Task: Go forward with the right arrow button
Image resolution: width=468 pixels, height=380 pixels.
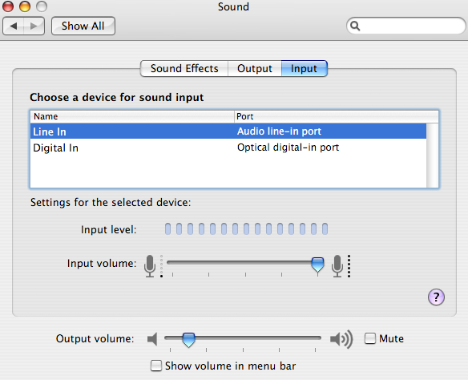Action: pos(34,26)
